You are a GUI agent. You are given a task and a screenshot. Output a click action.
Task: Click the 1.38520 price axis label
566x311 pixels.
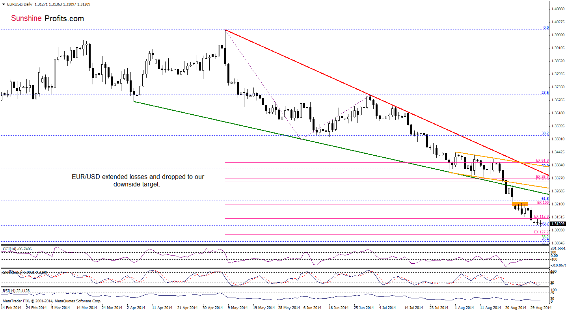(558, 61)
